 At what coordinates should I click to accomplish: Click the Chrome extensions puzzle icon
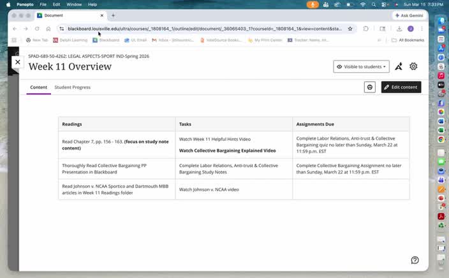tap(365, 29)
